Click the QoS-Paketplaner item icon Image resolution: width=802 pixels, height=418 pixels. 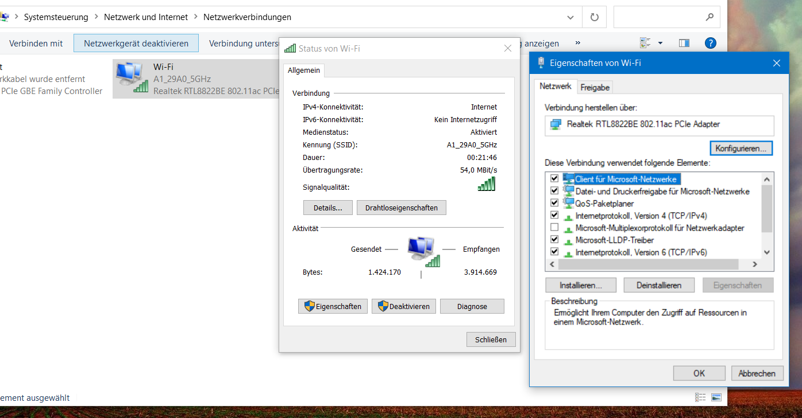tap(569, 203)
